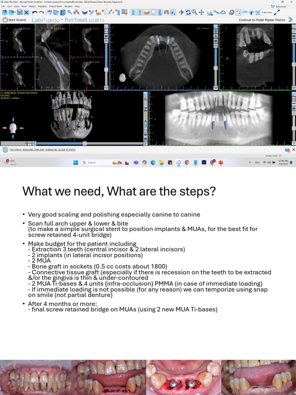Click the 3D view horizontal slider handle

85,143
